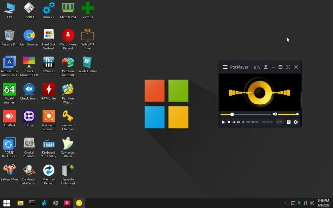
Task: Open the Cent Browser shortcut
Action: 29,38
